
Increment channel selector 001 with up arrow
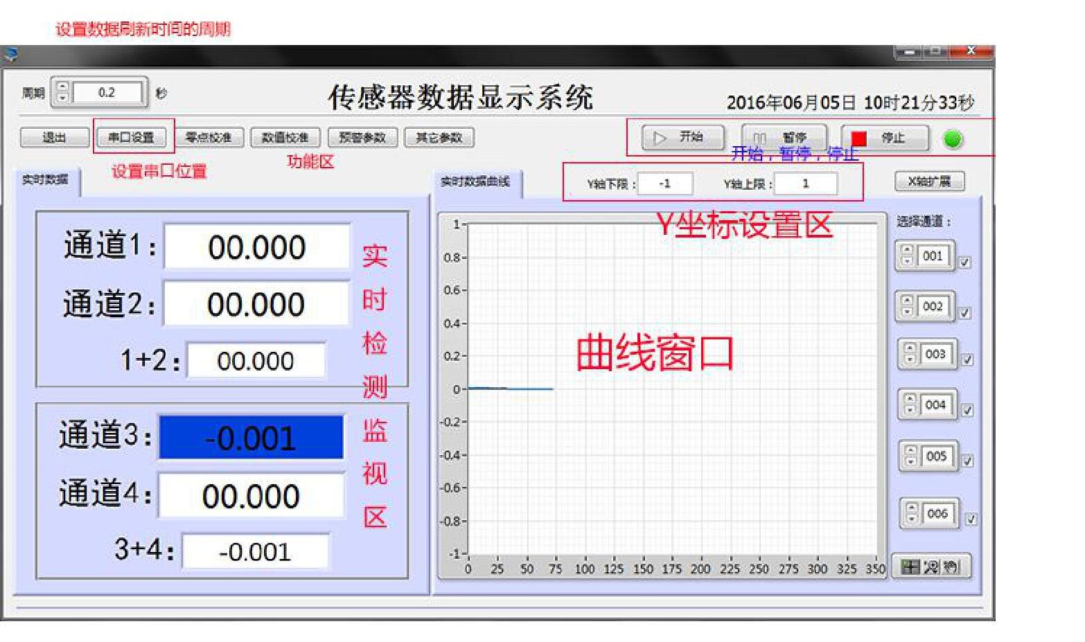click(908, 250)
